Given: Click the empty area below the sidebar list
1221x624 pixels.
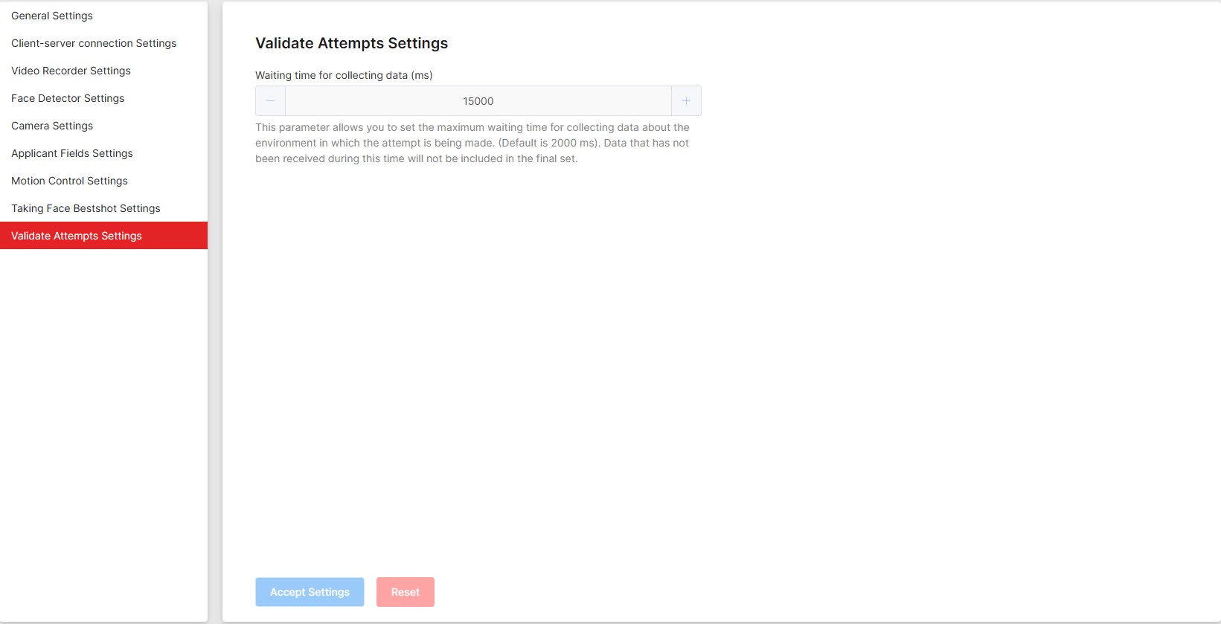Looking at the screenshot, I should coord(103,431).
